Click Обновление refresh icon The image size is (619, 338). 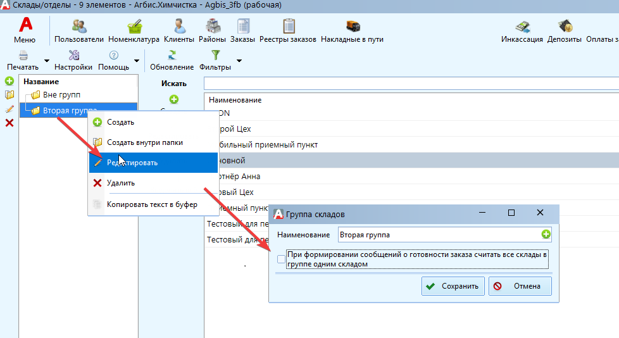[x=172, y=55]
